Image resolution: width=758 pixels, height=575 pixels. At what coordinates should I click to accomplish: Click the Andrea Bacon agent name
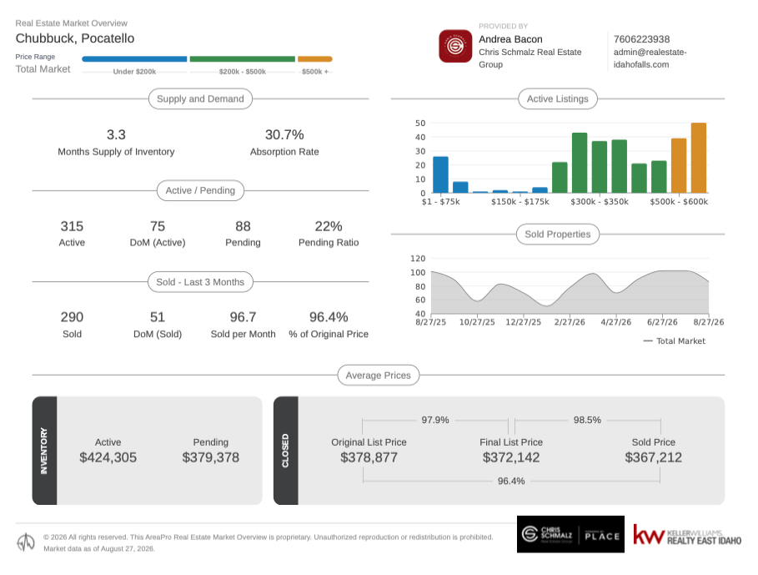pyautogui.click(x=510, y=39)
